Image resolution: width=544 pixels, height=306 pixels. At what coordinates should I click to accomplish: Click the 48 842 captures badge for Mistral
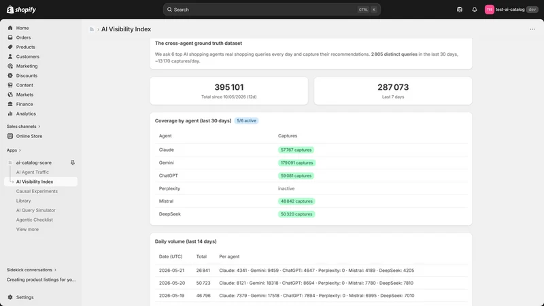(x=296, y=201)
